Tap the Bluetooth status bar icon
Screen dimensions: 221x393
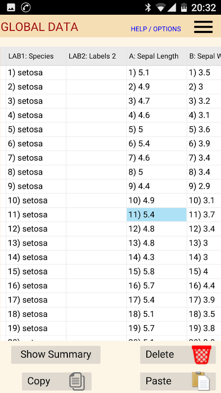click(x=148, y=7)
